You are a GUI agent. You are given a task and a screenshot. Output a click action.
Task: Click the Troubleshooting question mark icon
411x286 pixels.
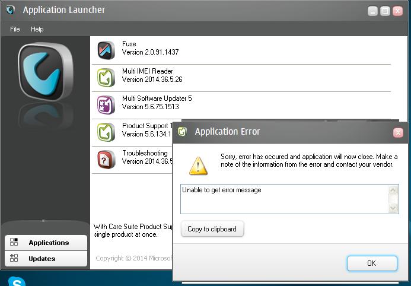coord(106,159)
